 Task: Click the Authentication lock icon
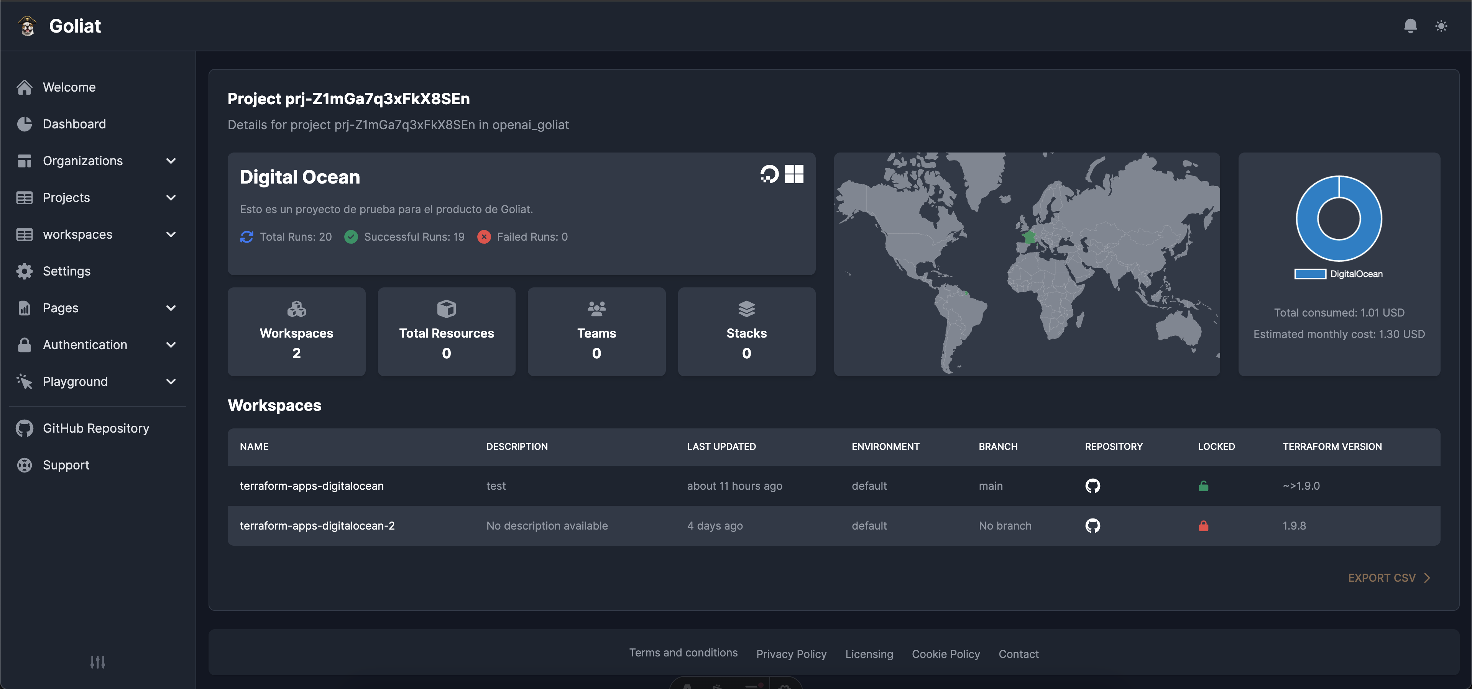(24, 344)
